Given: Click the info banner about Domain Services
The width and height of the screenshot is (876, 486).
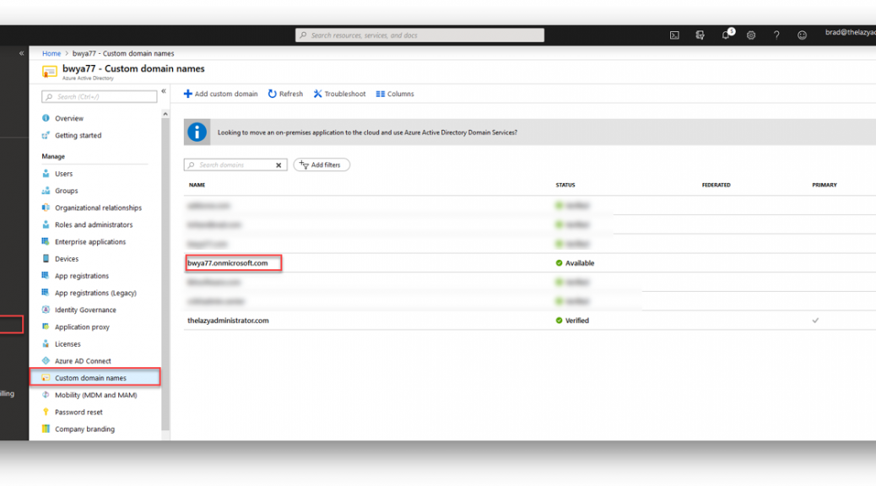Looking at the screenshot, I should (530, 132).
